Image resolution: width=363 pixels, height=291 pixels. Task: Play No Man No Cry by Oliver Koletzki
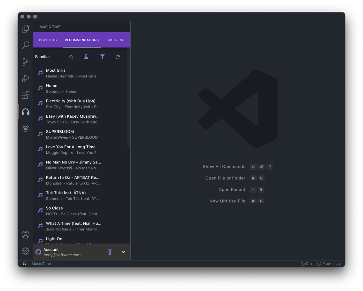click(80, 165)
